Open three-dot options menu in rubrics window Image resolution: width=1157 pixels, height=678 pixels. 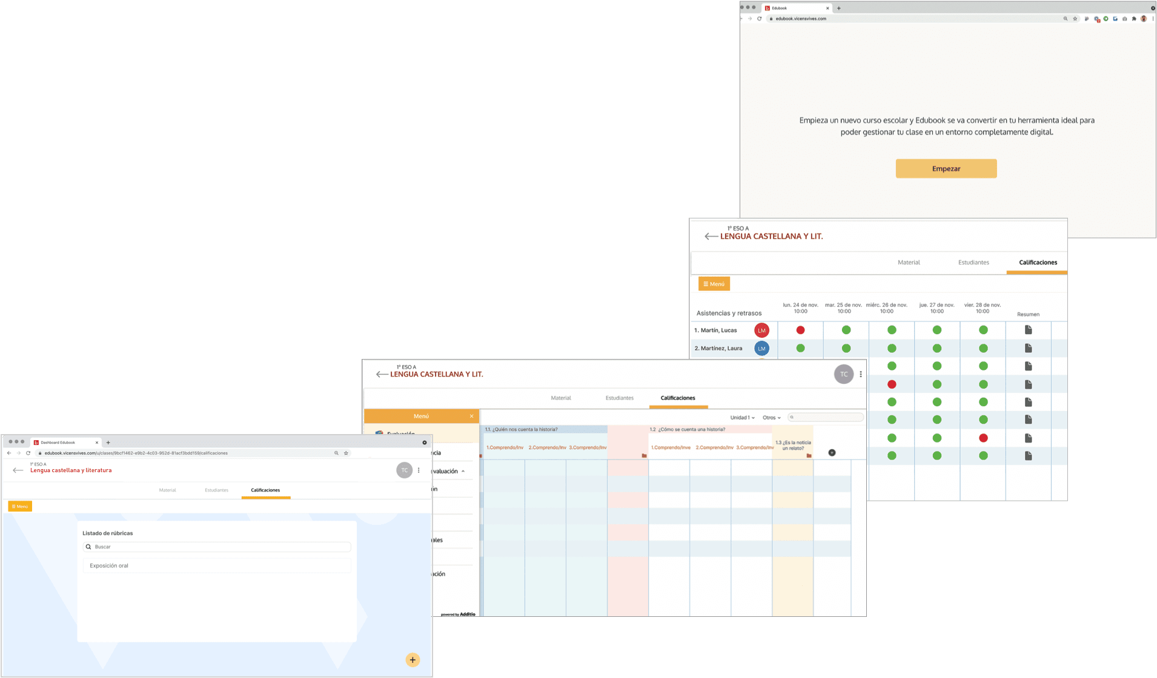[x=419, y=470]
